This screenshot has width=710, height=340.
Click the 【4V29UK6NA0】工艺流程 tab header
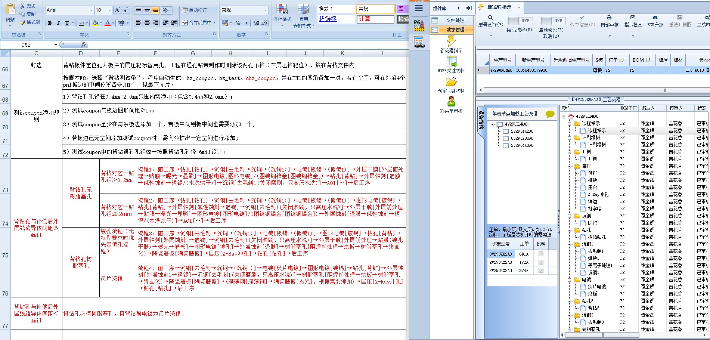point(595,100)
